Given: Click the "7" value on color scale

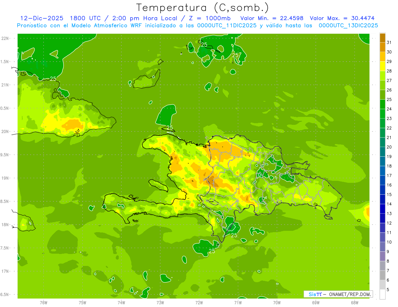Looking at the screenshot, I should 388,271.
